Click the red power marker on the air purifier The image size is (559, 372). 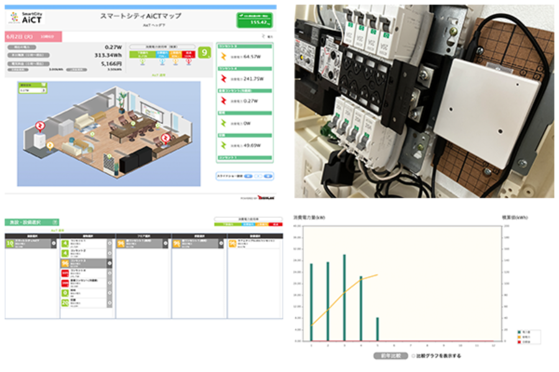pos(40,126)
